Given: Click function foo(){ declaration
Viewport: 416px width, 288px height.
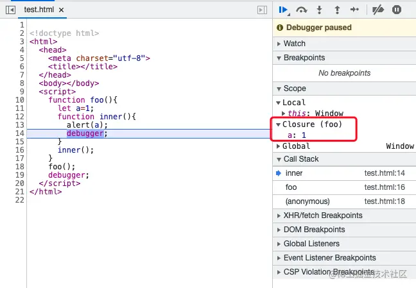Looking at the screenshot, I should point(83,100).
